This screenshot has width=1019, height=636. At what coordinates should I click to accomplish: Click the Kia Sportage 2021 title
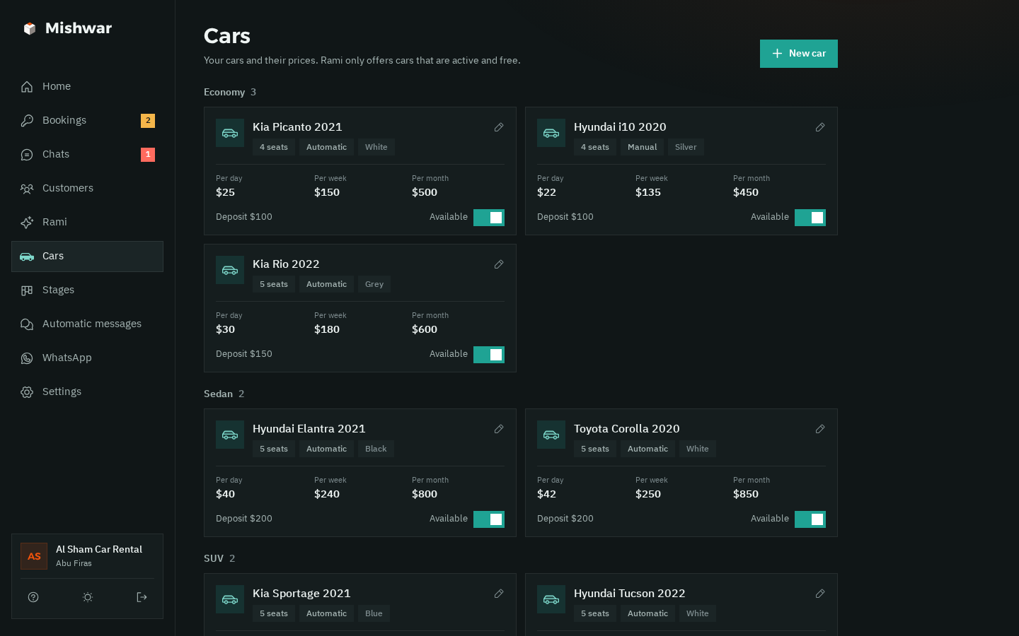pos(301,594)
